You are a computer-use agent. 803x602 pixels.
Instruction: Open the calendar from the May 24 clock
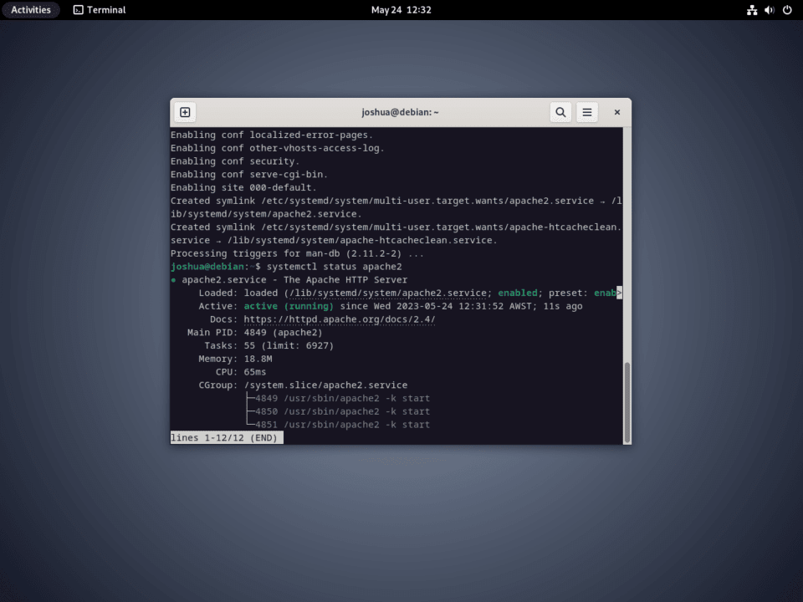tap(401, 10)
